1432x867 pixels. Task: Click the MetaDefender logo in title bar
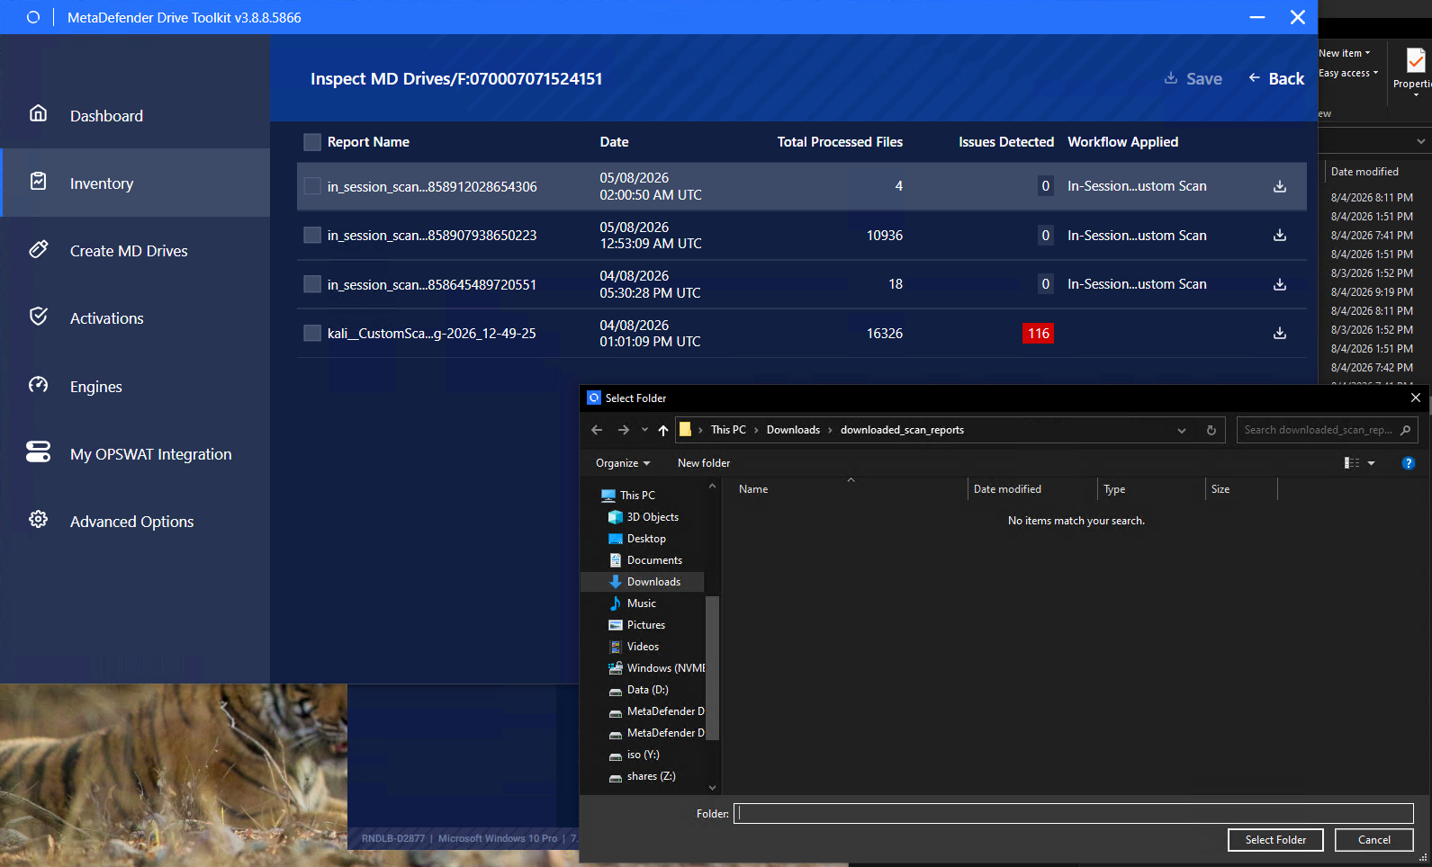pos(33,17)
